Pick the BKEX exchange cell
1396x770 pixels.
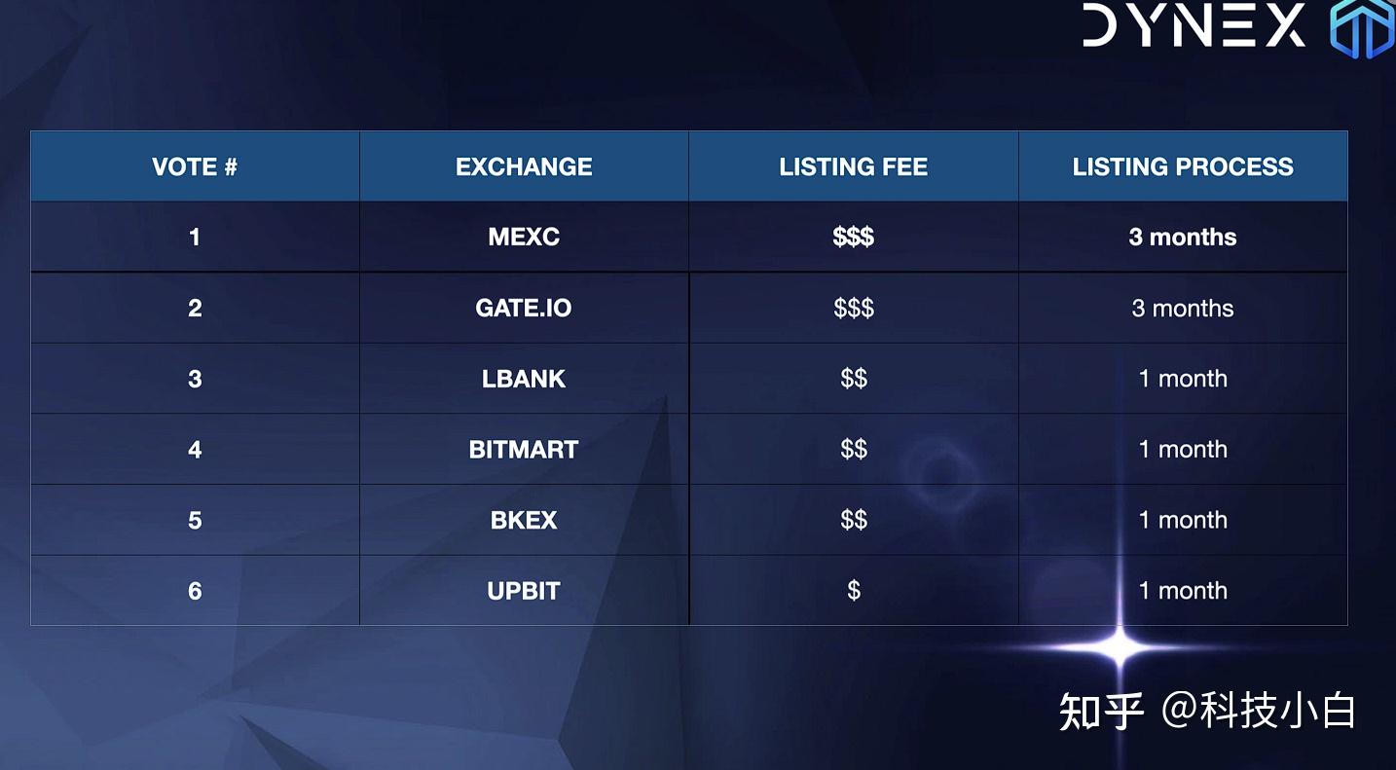point(524,520)
